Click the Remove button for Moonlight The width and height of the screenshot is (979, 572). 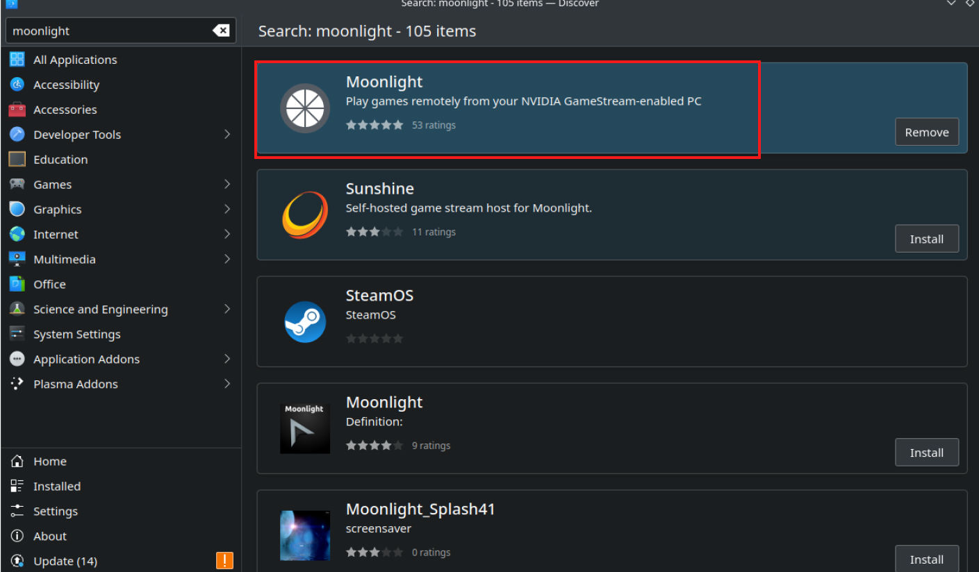(x=927, y=131)
